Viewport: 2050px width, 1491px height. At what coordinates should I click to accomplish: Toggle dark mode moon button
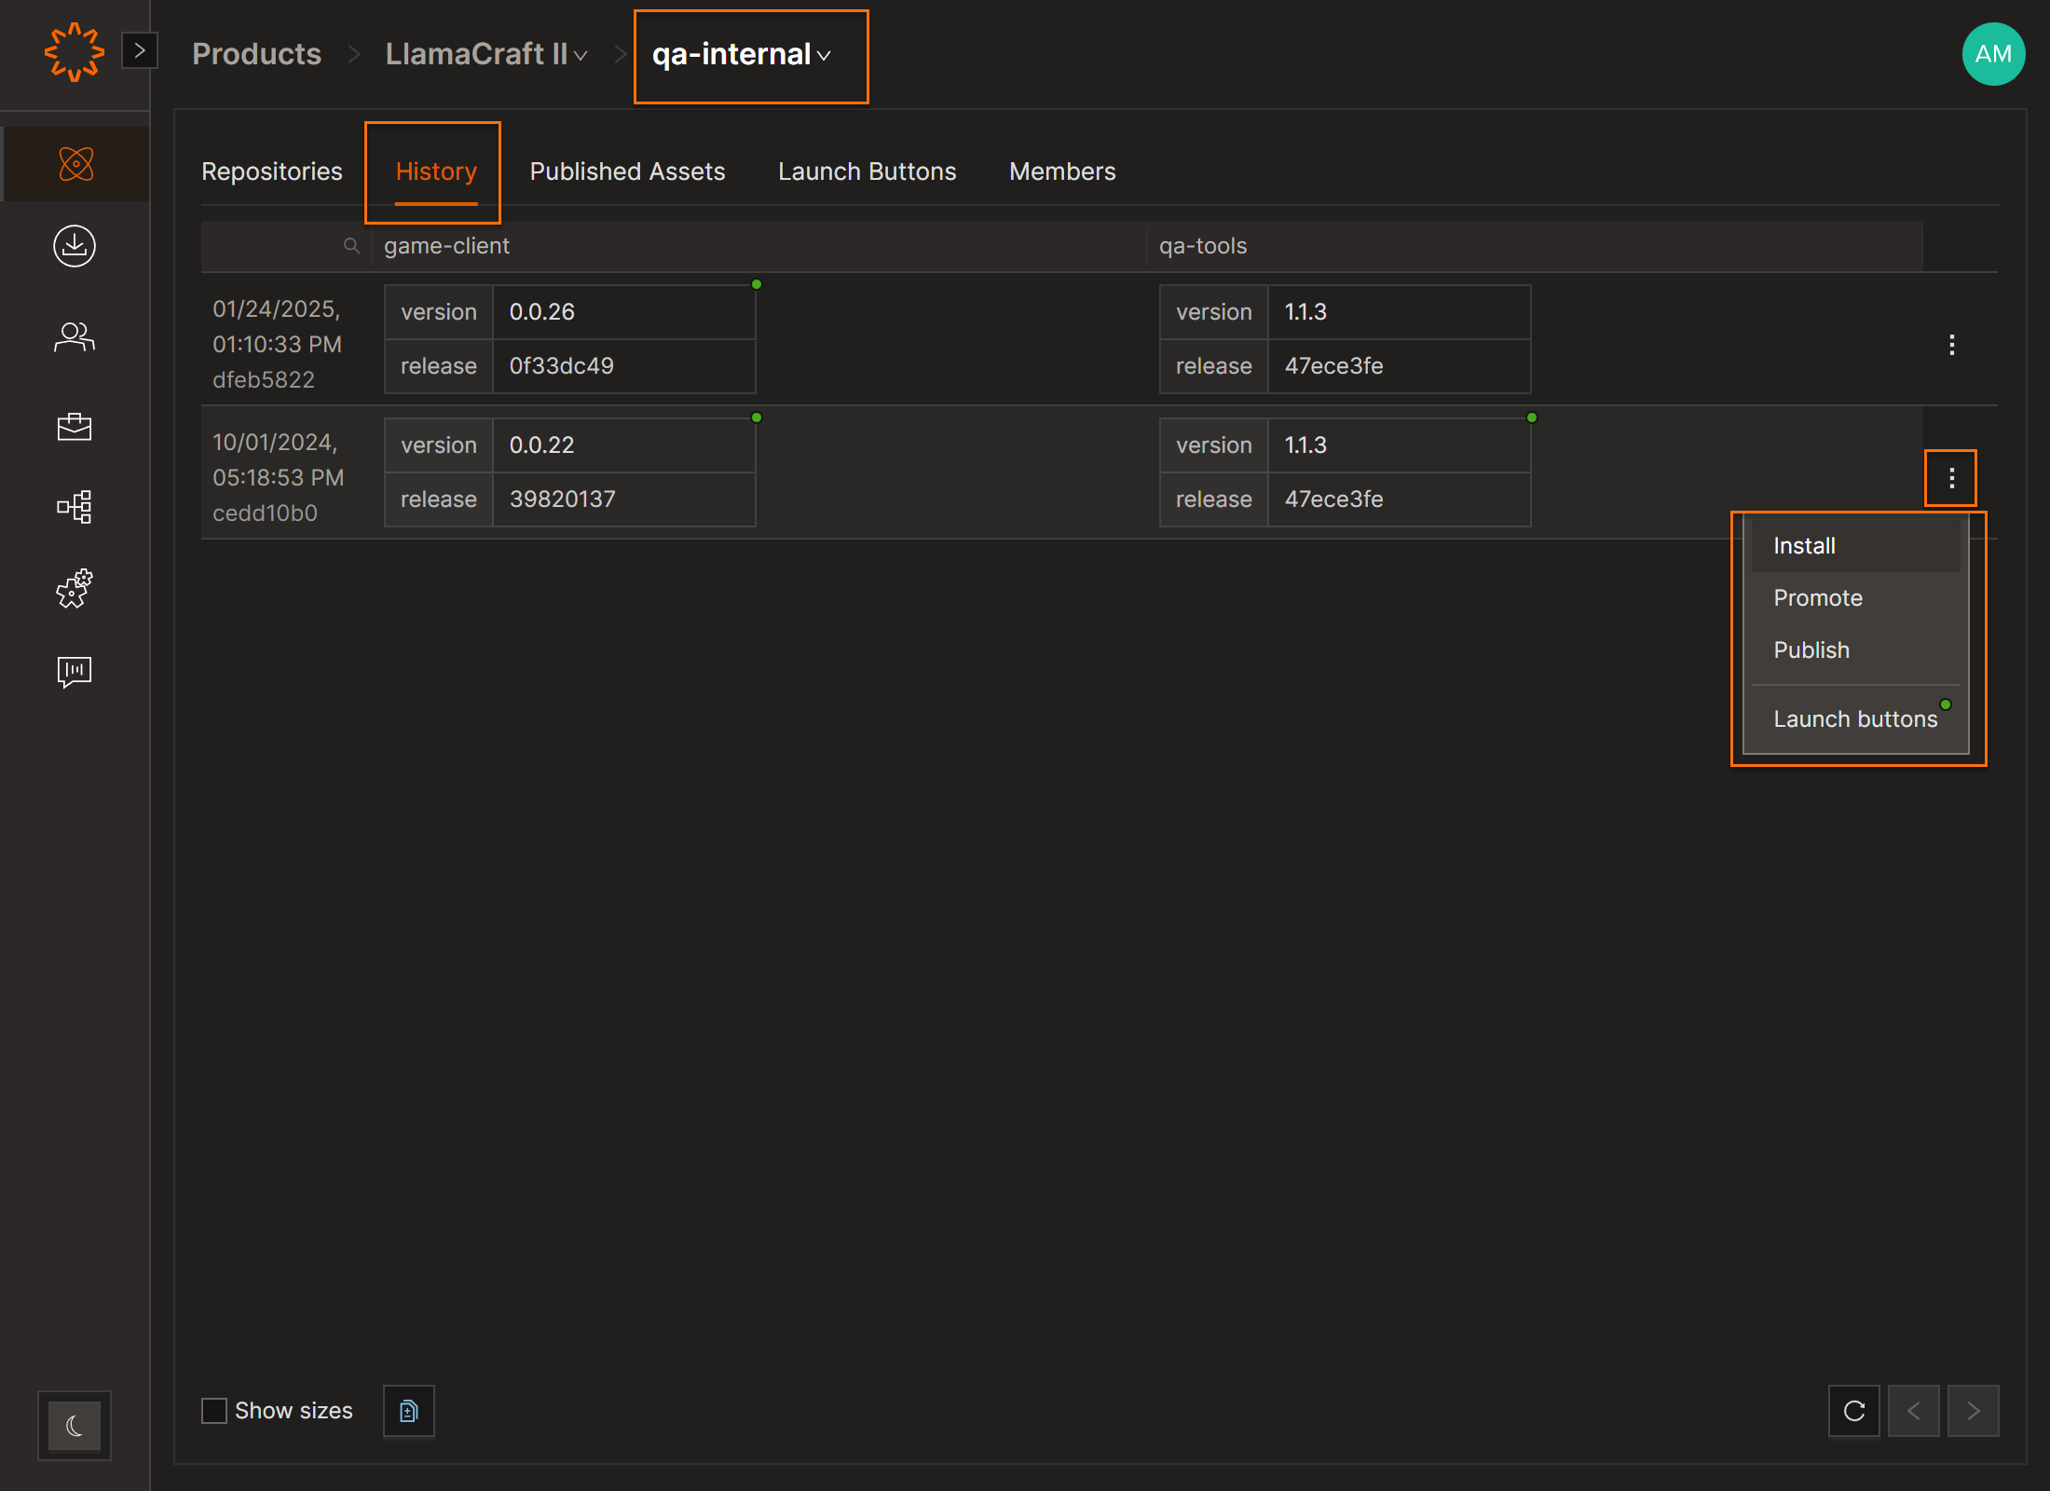[75, 1426]
